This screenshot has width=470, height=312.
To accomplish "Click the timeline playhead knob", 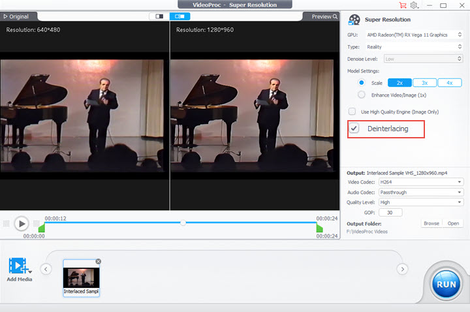I will [x=183, y=223].
